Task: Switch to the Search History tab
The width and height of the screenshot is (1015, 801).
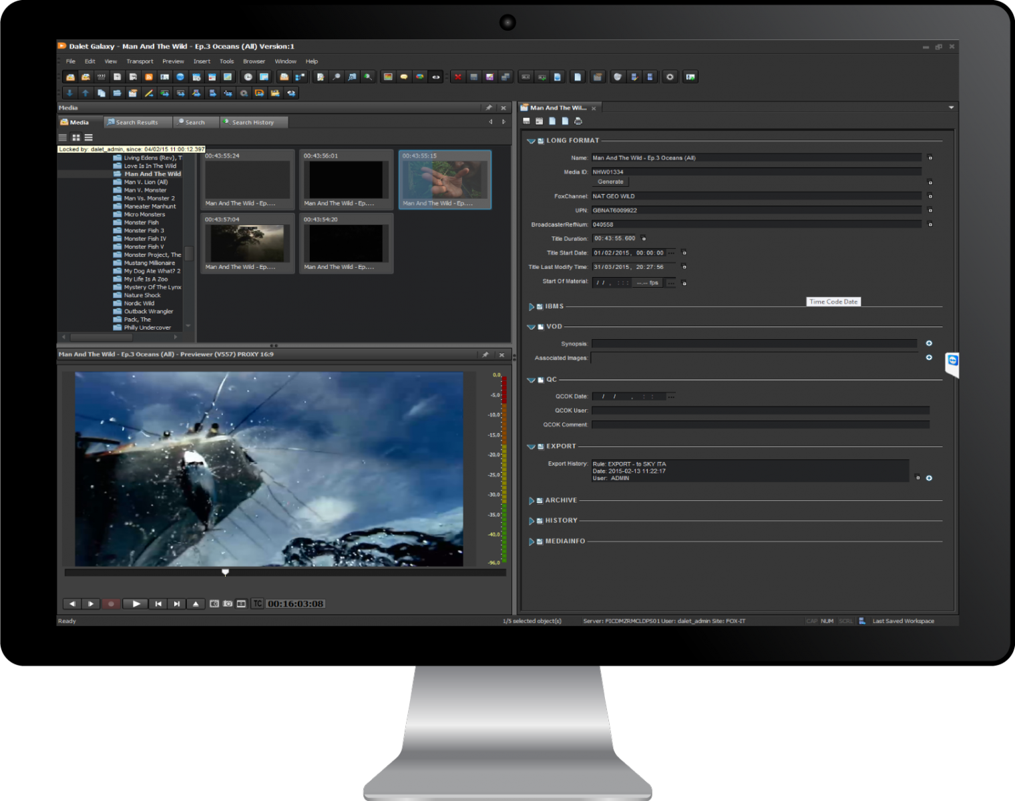Action: [x=252, y=123]
